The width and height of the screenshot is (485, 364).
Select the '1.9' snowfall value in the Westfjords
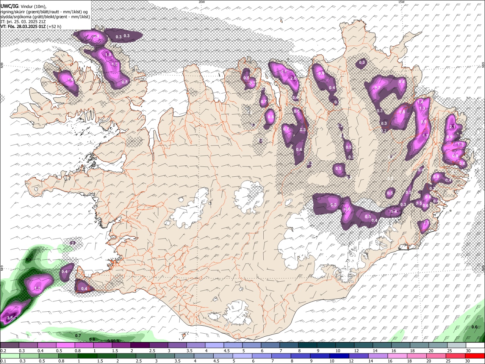pyautogui.click(x=108, y=55)
